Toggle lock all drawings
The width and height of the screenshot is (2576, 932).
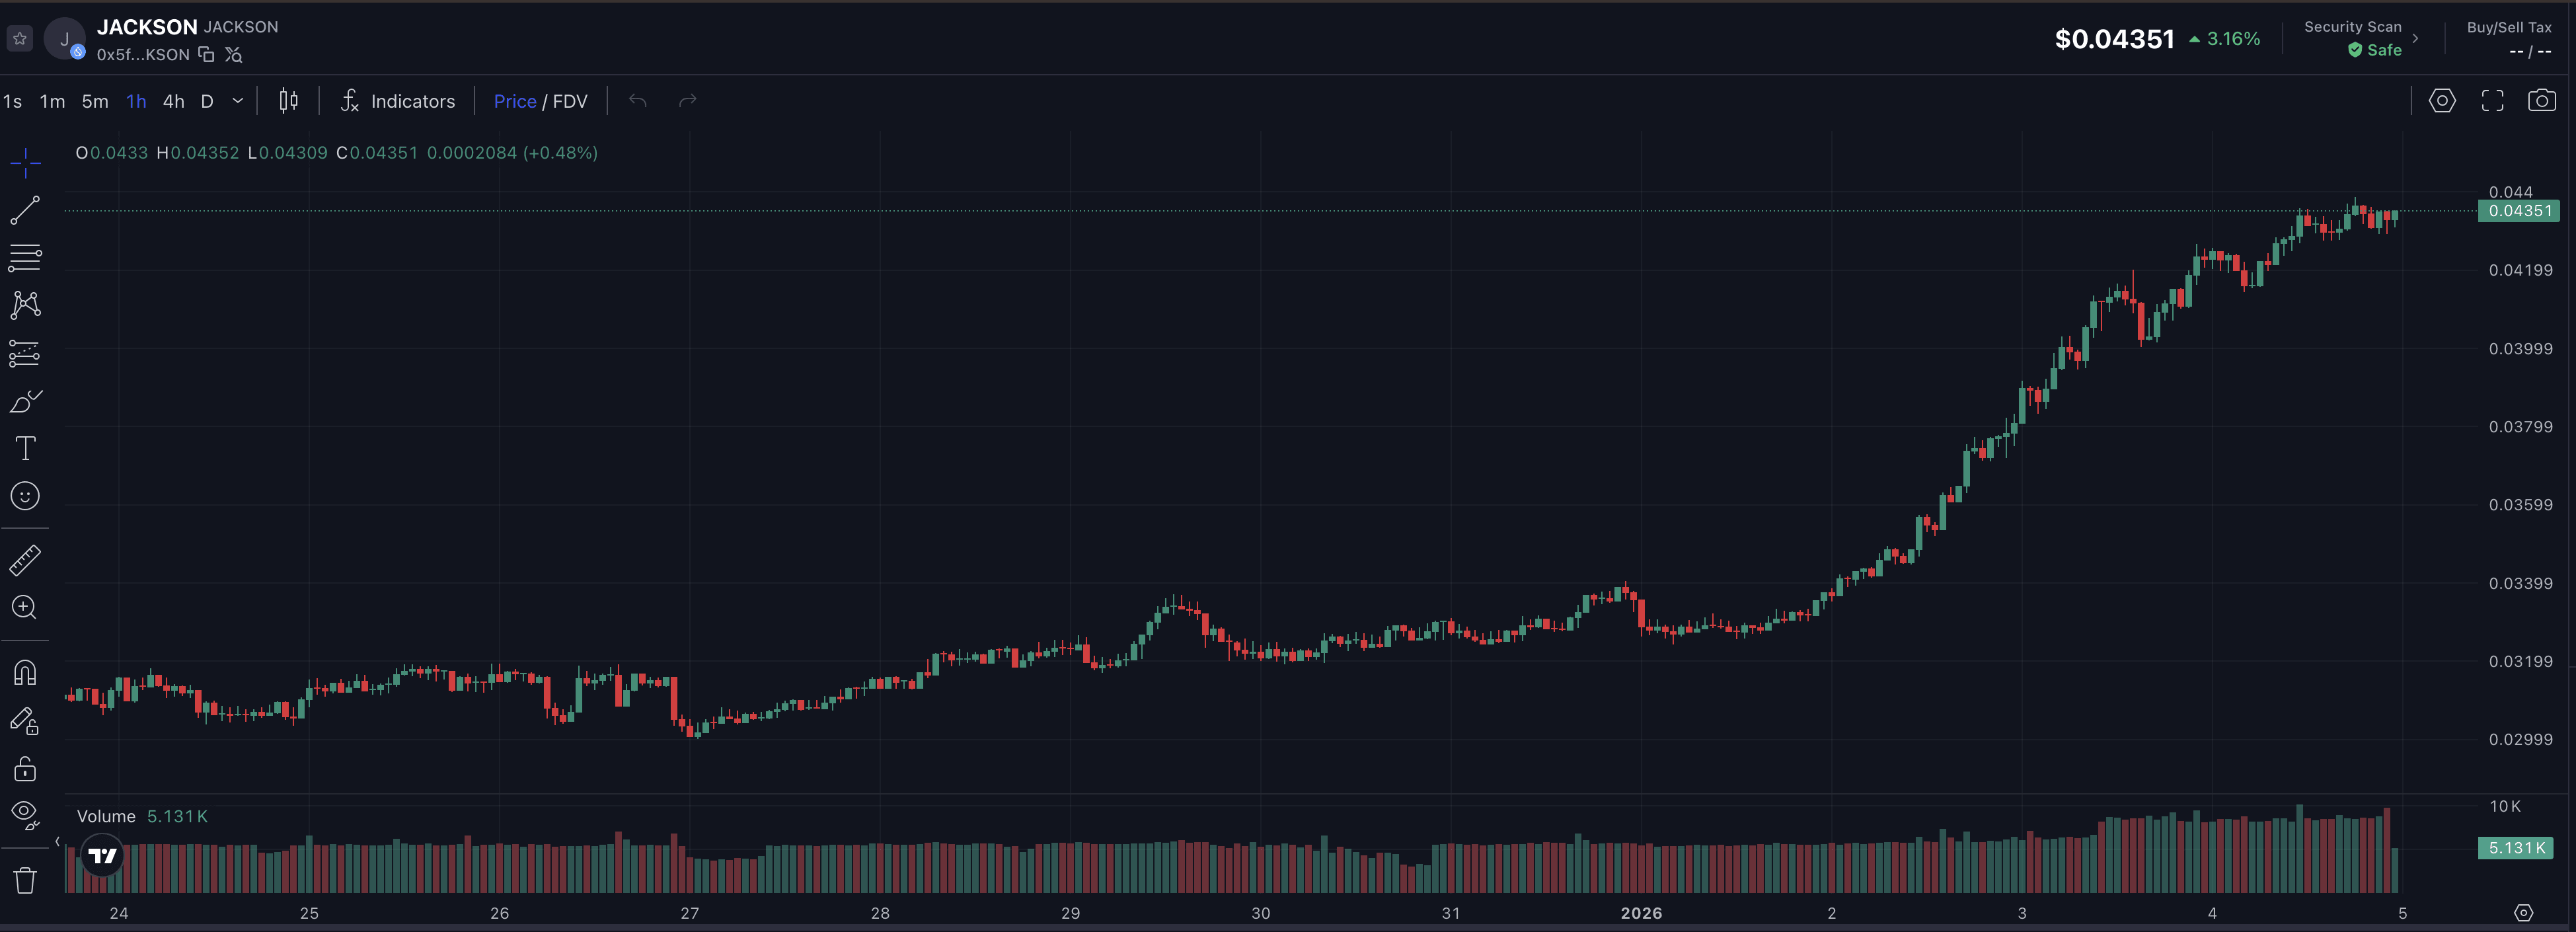point(25,768)
